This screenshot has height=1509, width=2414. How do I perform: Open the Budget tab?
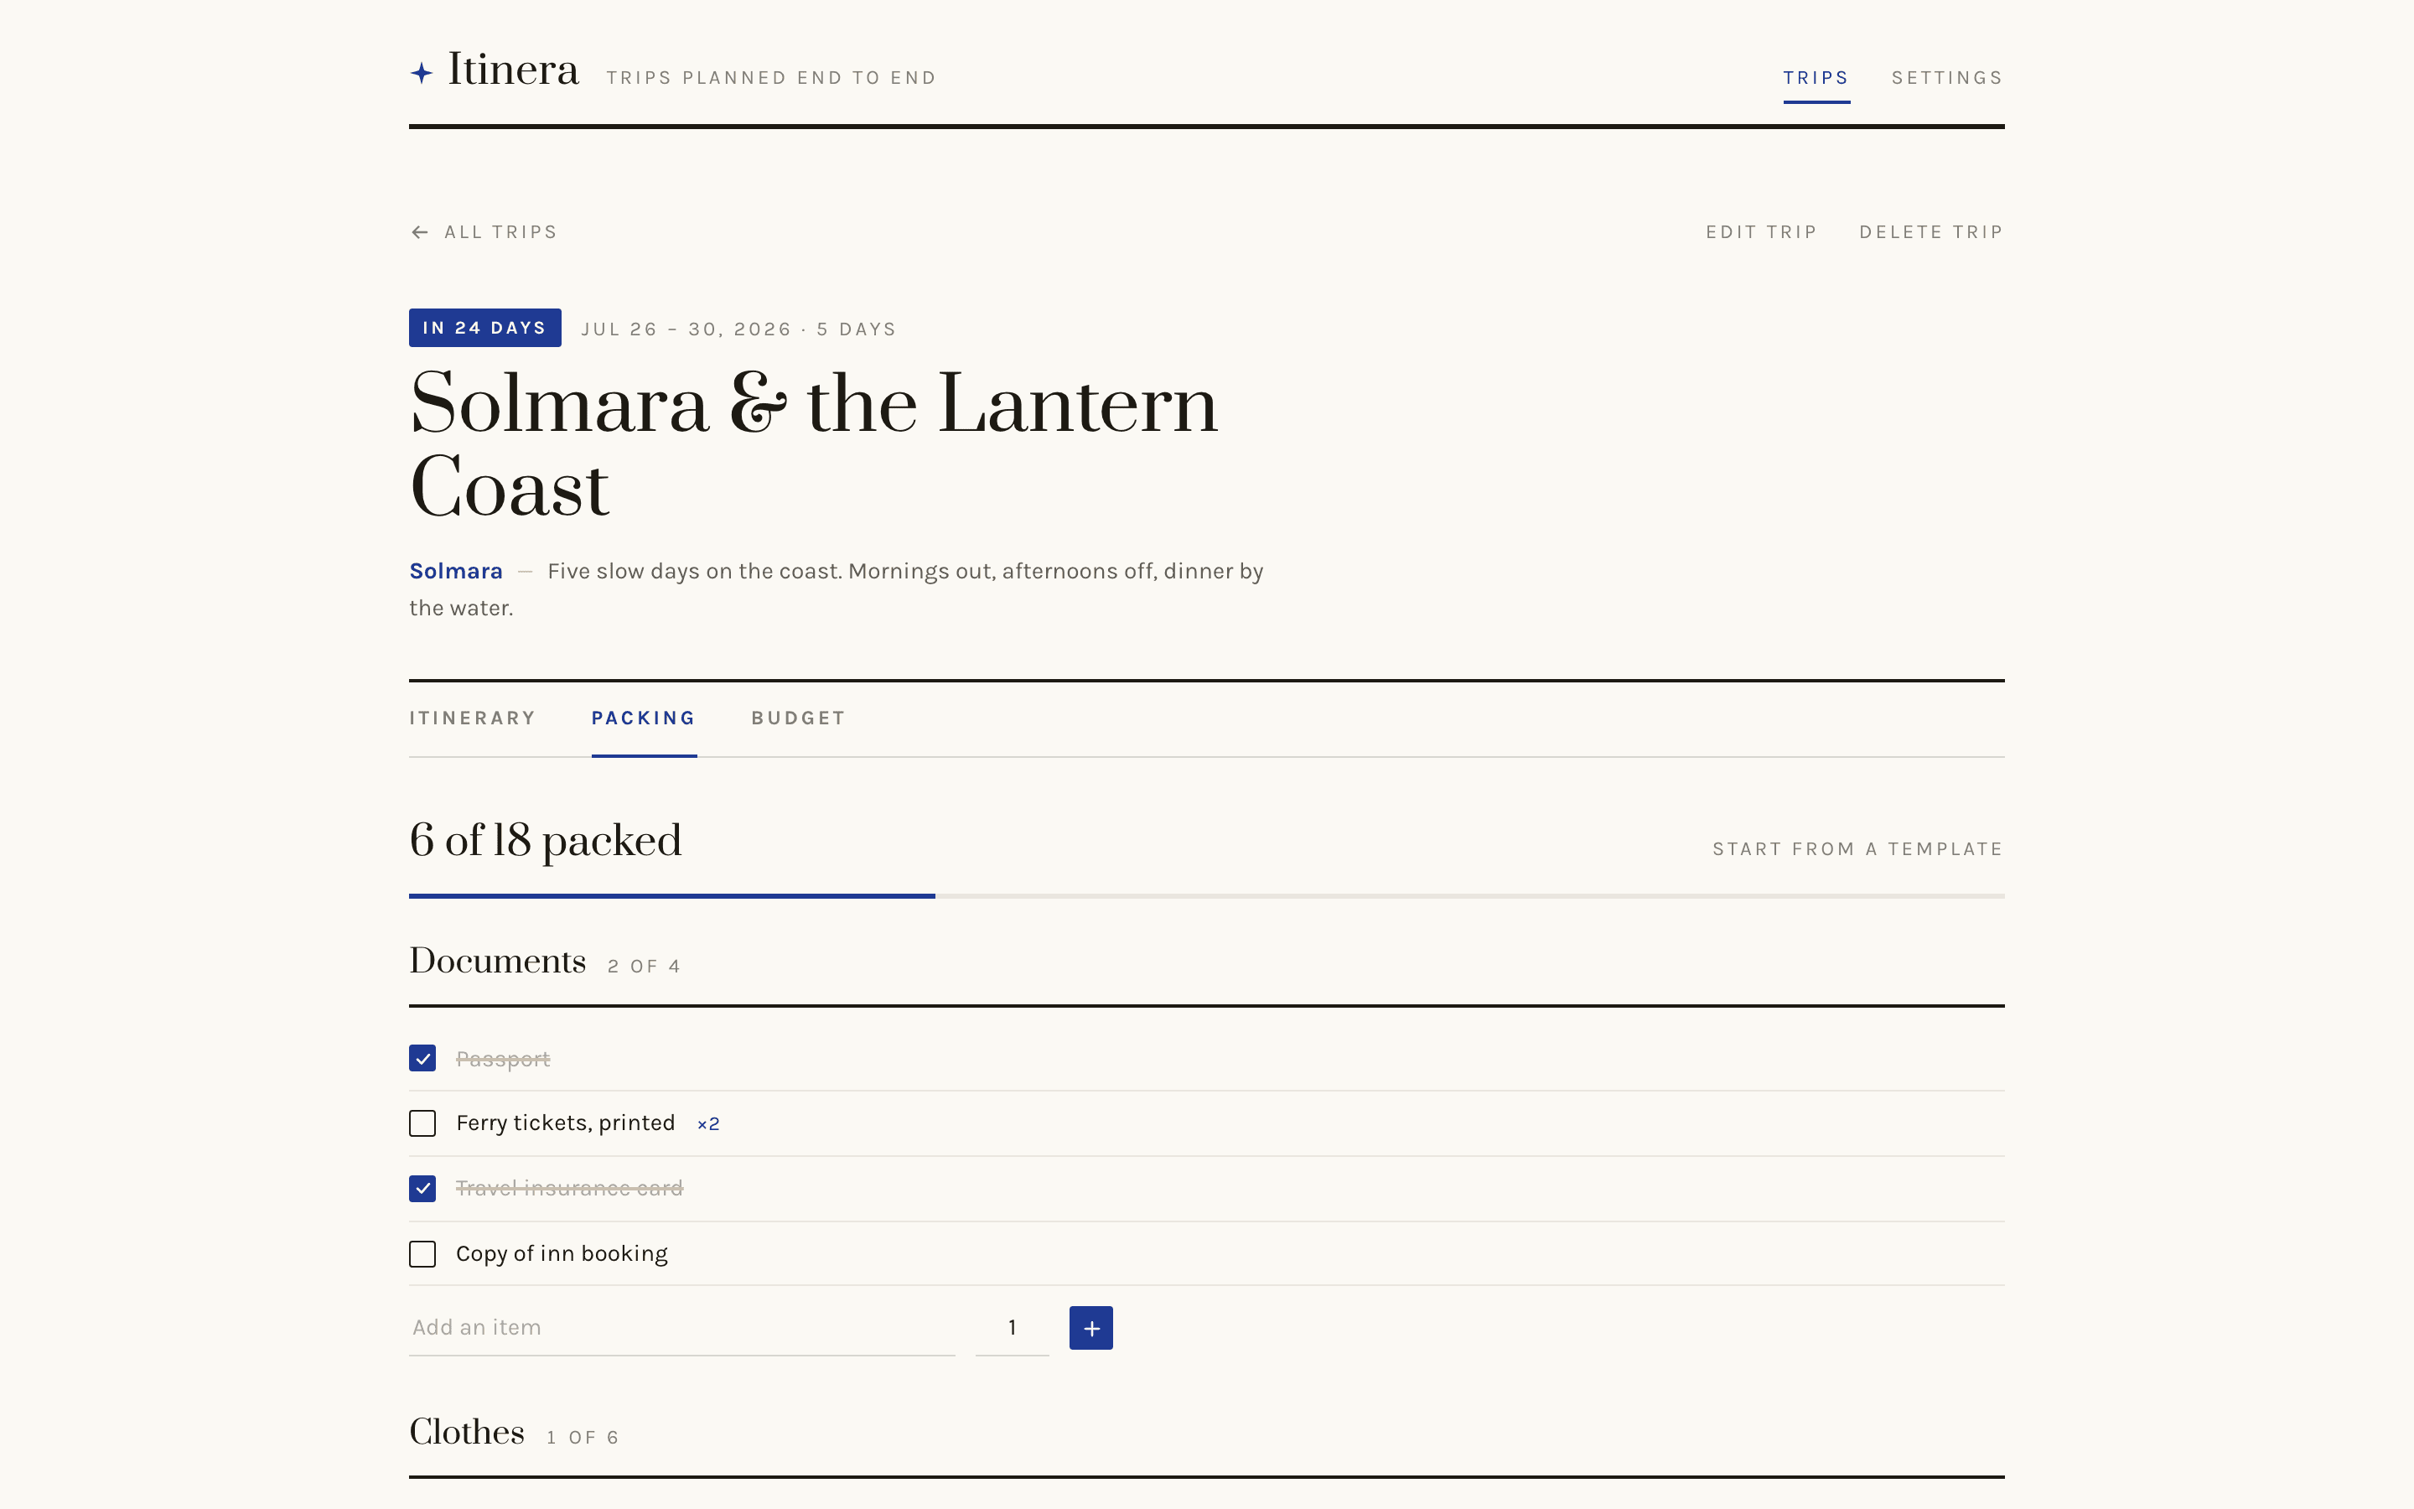pyautogui.click(x=798, y=718)
